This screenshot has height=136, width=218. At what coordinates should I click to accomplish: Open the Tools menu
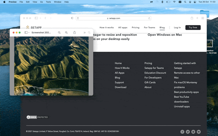click(x=49, y=2)
